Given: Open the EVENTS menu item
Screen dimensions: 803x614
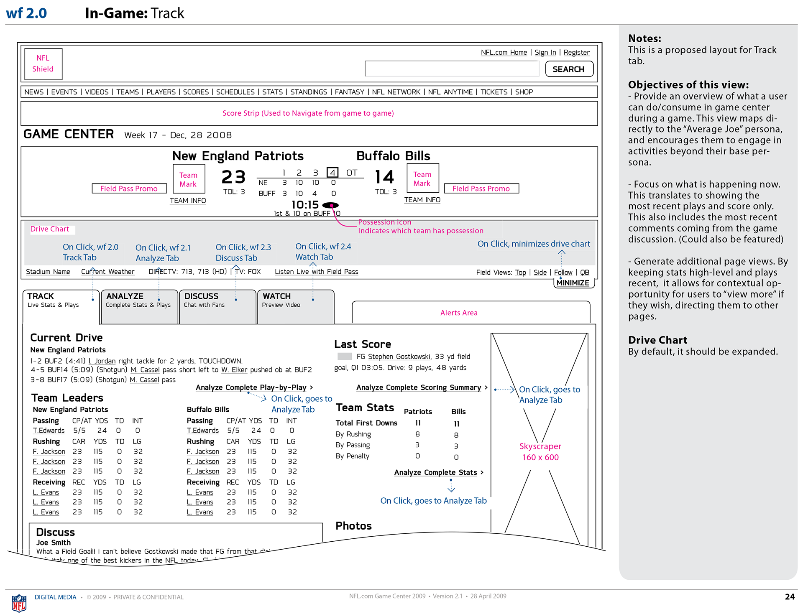Looking at the screenshot, I should 64,92.
